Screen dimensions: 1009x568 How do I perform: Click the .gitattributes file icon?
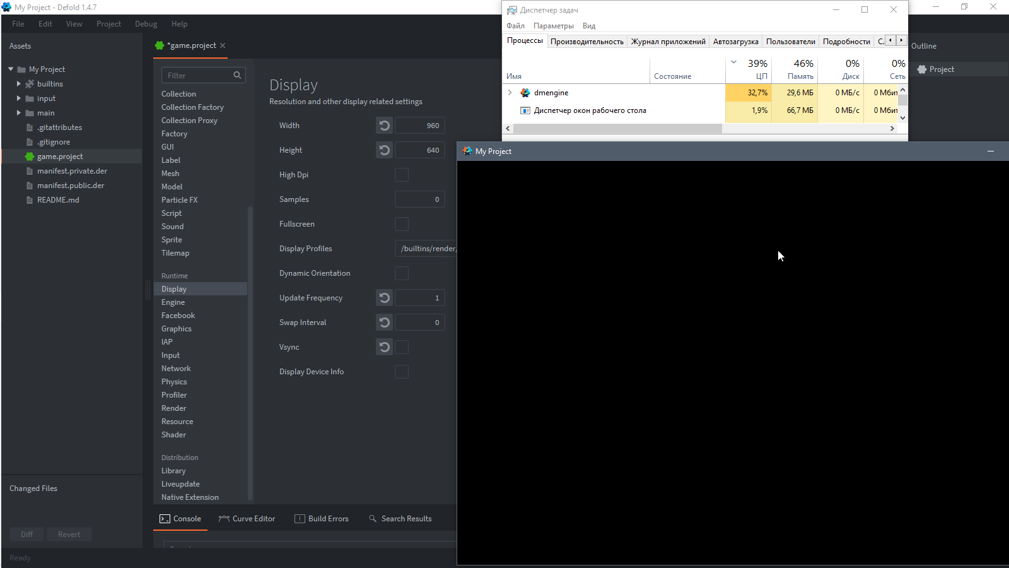pyautogui.click(x=30, y=127)
